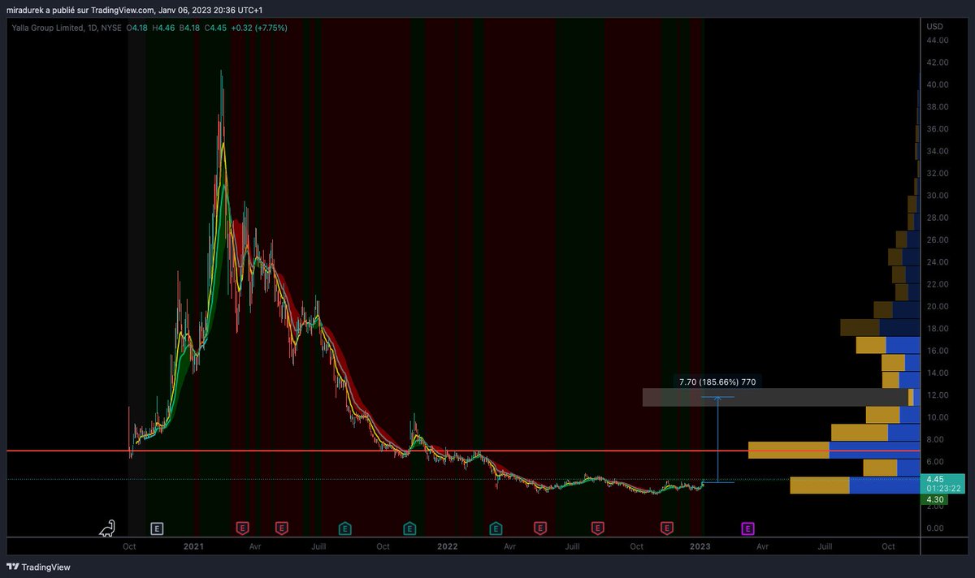Click the volume profile bar at 7.00 level

tap(834, 450)
